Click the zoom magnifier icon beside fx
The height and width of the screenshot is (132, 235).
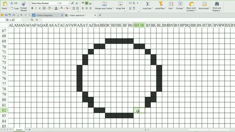32,20
